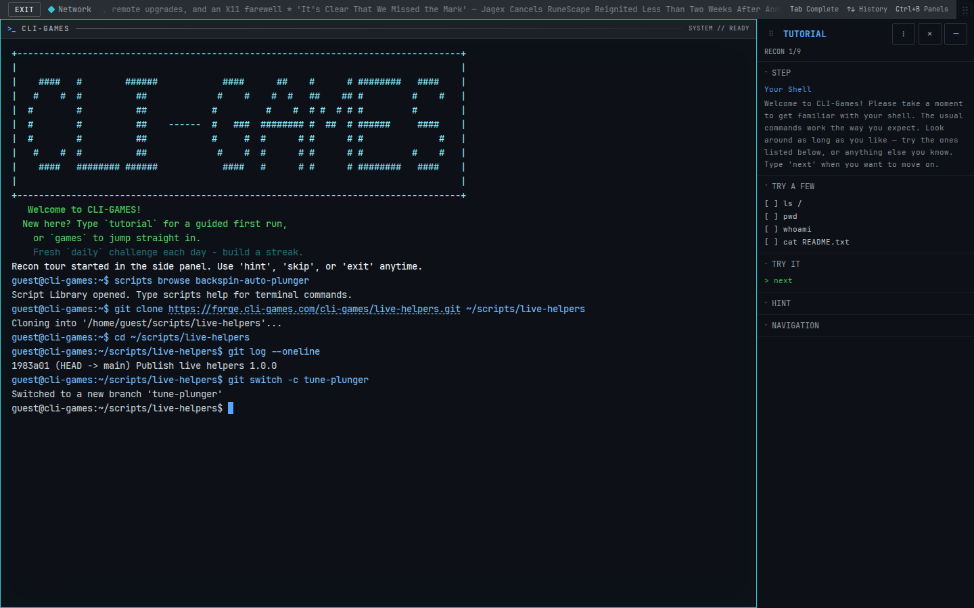Check the 'cat README.txt' checkbox
This screenshot has height=608, width=974.
771,242
